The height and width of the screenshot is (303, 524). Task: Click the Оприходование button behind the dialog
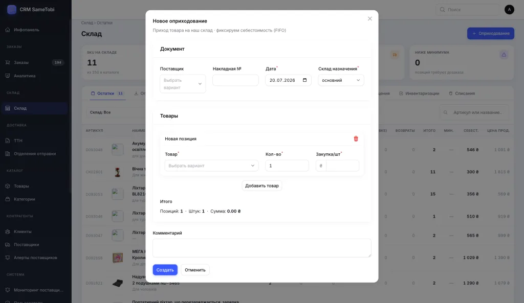pos(491,33)
